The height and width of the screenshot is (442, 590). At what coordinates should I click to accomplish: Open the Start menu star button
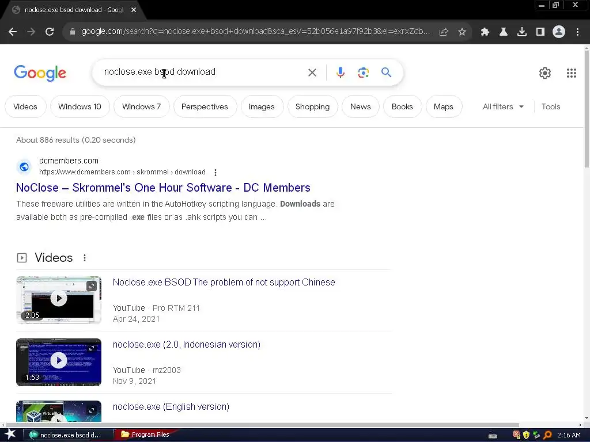tap(10, 435)
